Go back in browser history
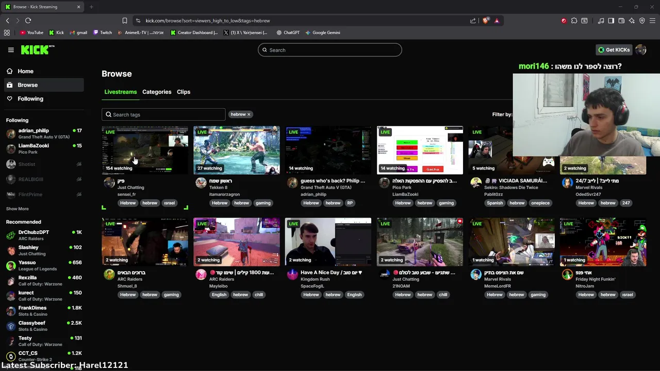 point(7,21)
